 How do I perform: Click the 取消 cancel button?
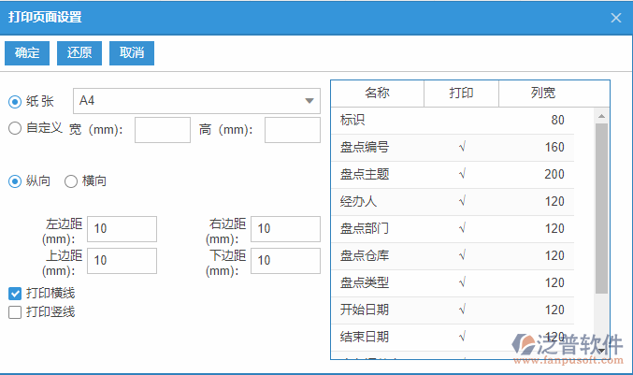tap(132, 53)
